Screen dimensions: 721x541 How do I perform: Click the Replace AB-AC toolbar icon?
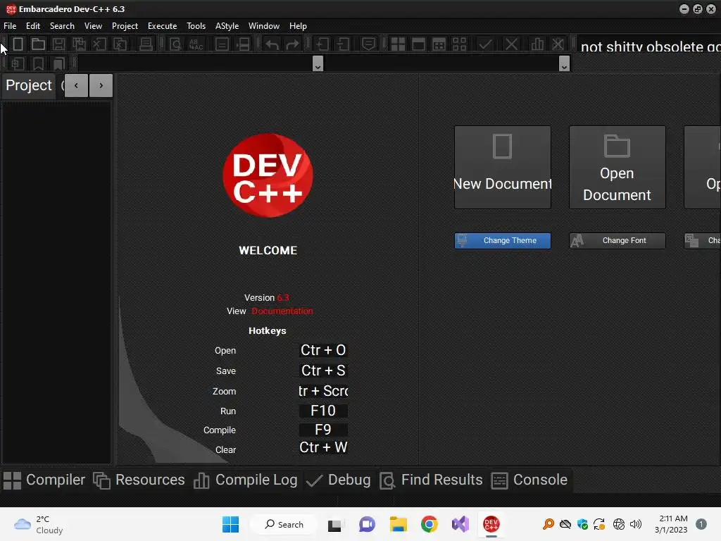tap(196, 44)
